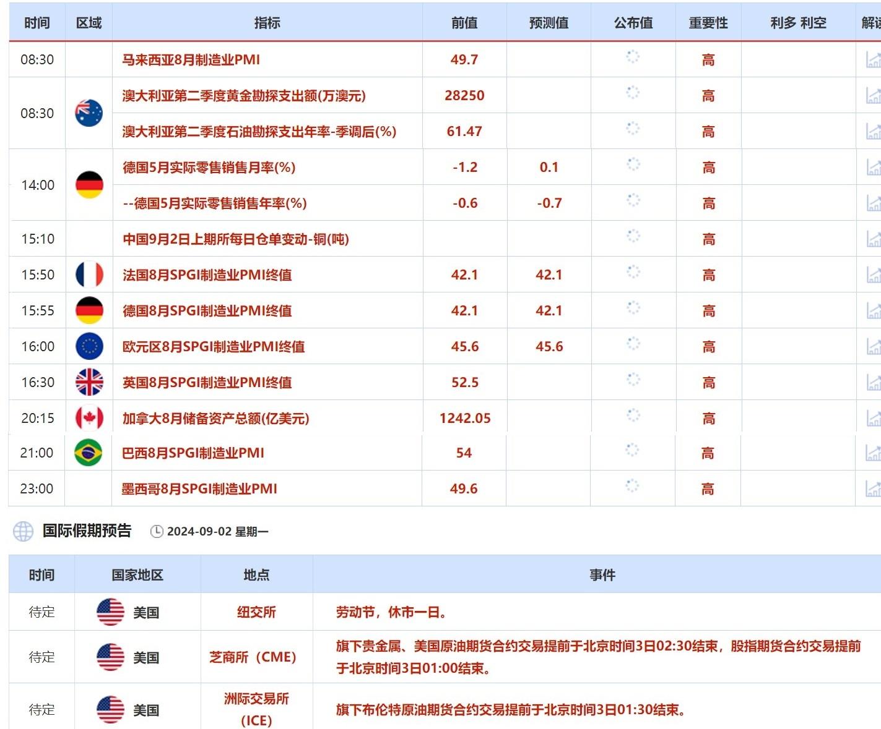Click the globe icon beside 国际假期预告
The height and width of the screenshot is (729, 881).
click(24, 531)
